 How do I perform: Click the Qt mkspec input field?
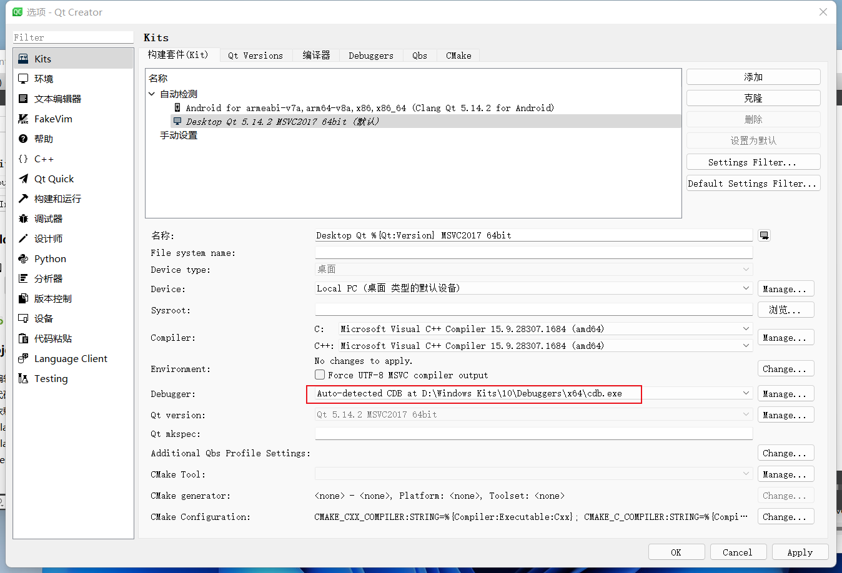coord(533,433)
